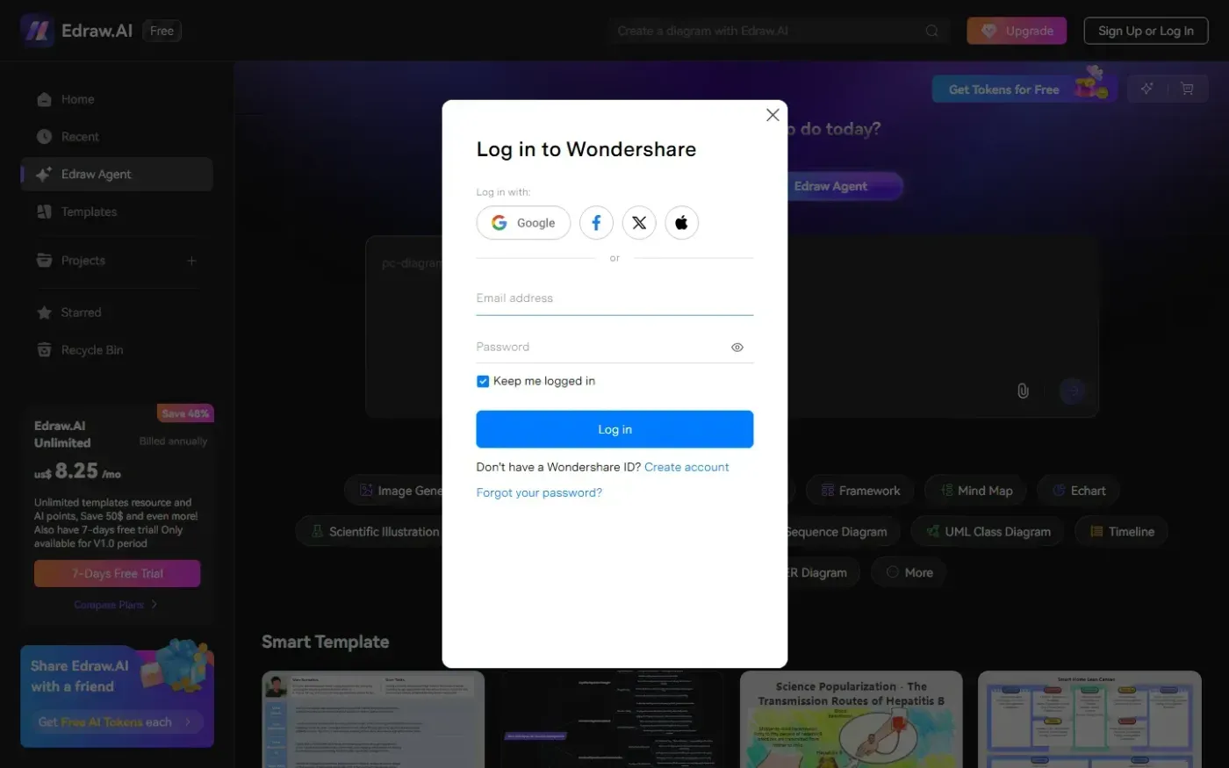Image resolution: width=1229 pixels, height=768 pixels.
Task: Open the Hepatitis B science template thumbnail
Action: 851,720
